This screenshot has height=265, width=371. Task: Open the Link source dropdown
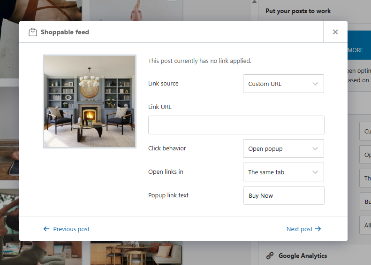click(283, 84)
